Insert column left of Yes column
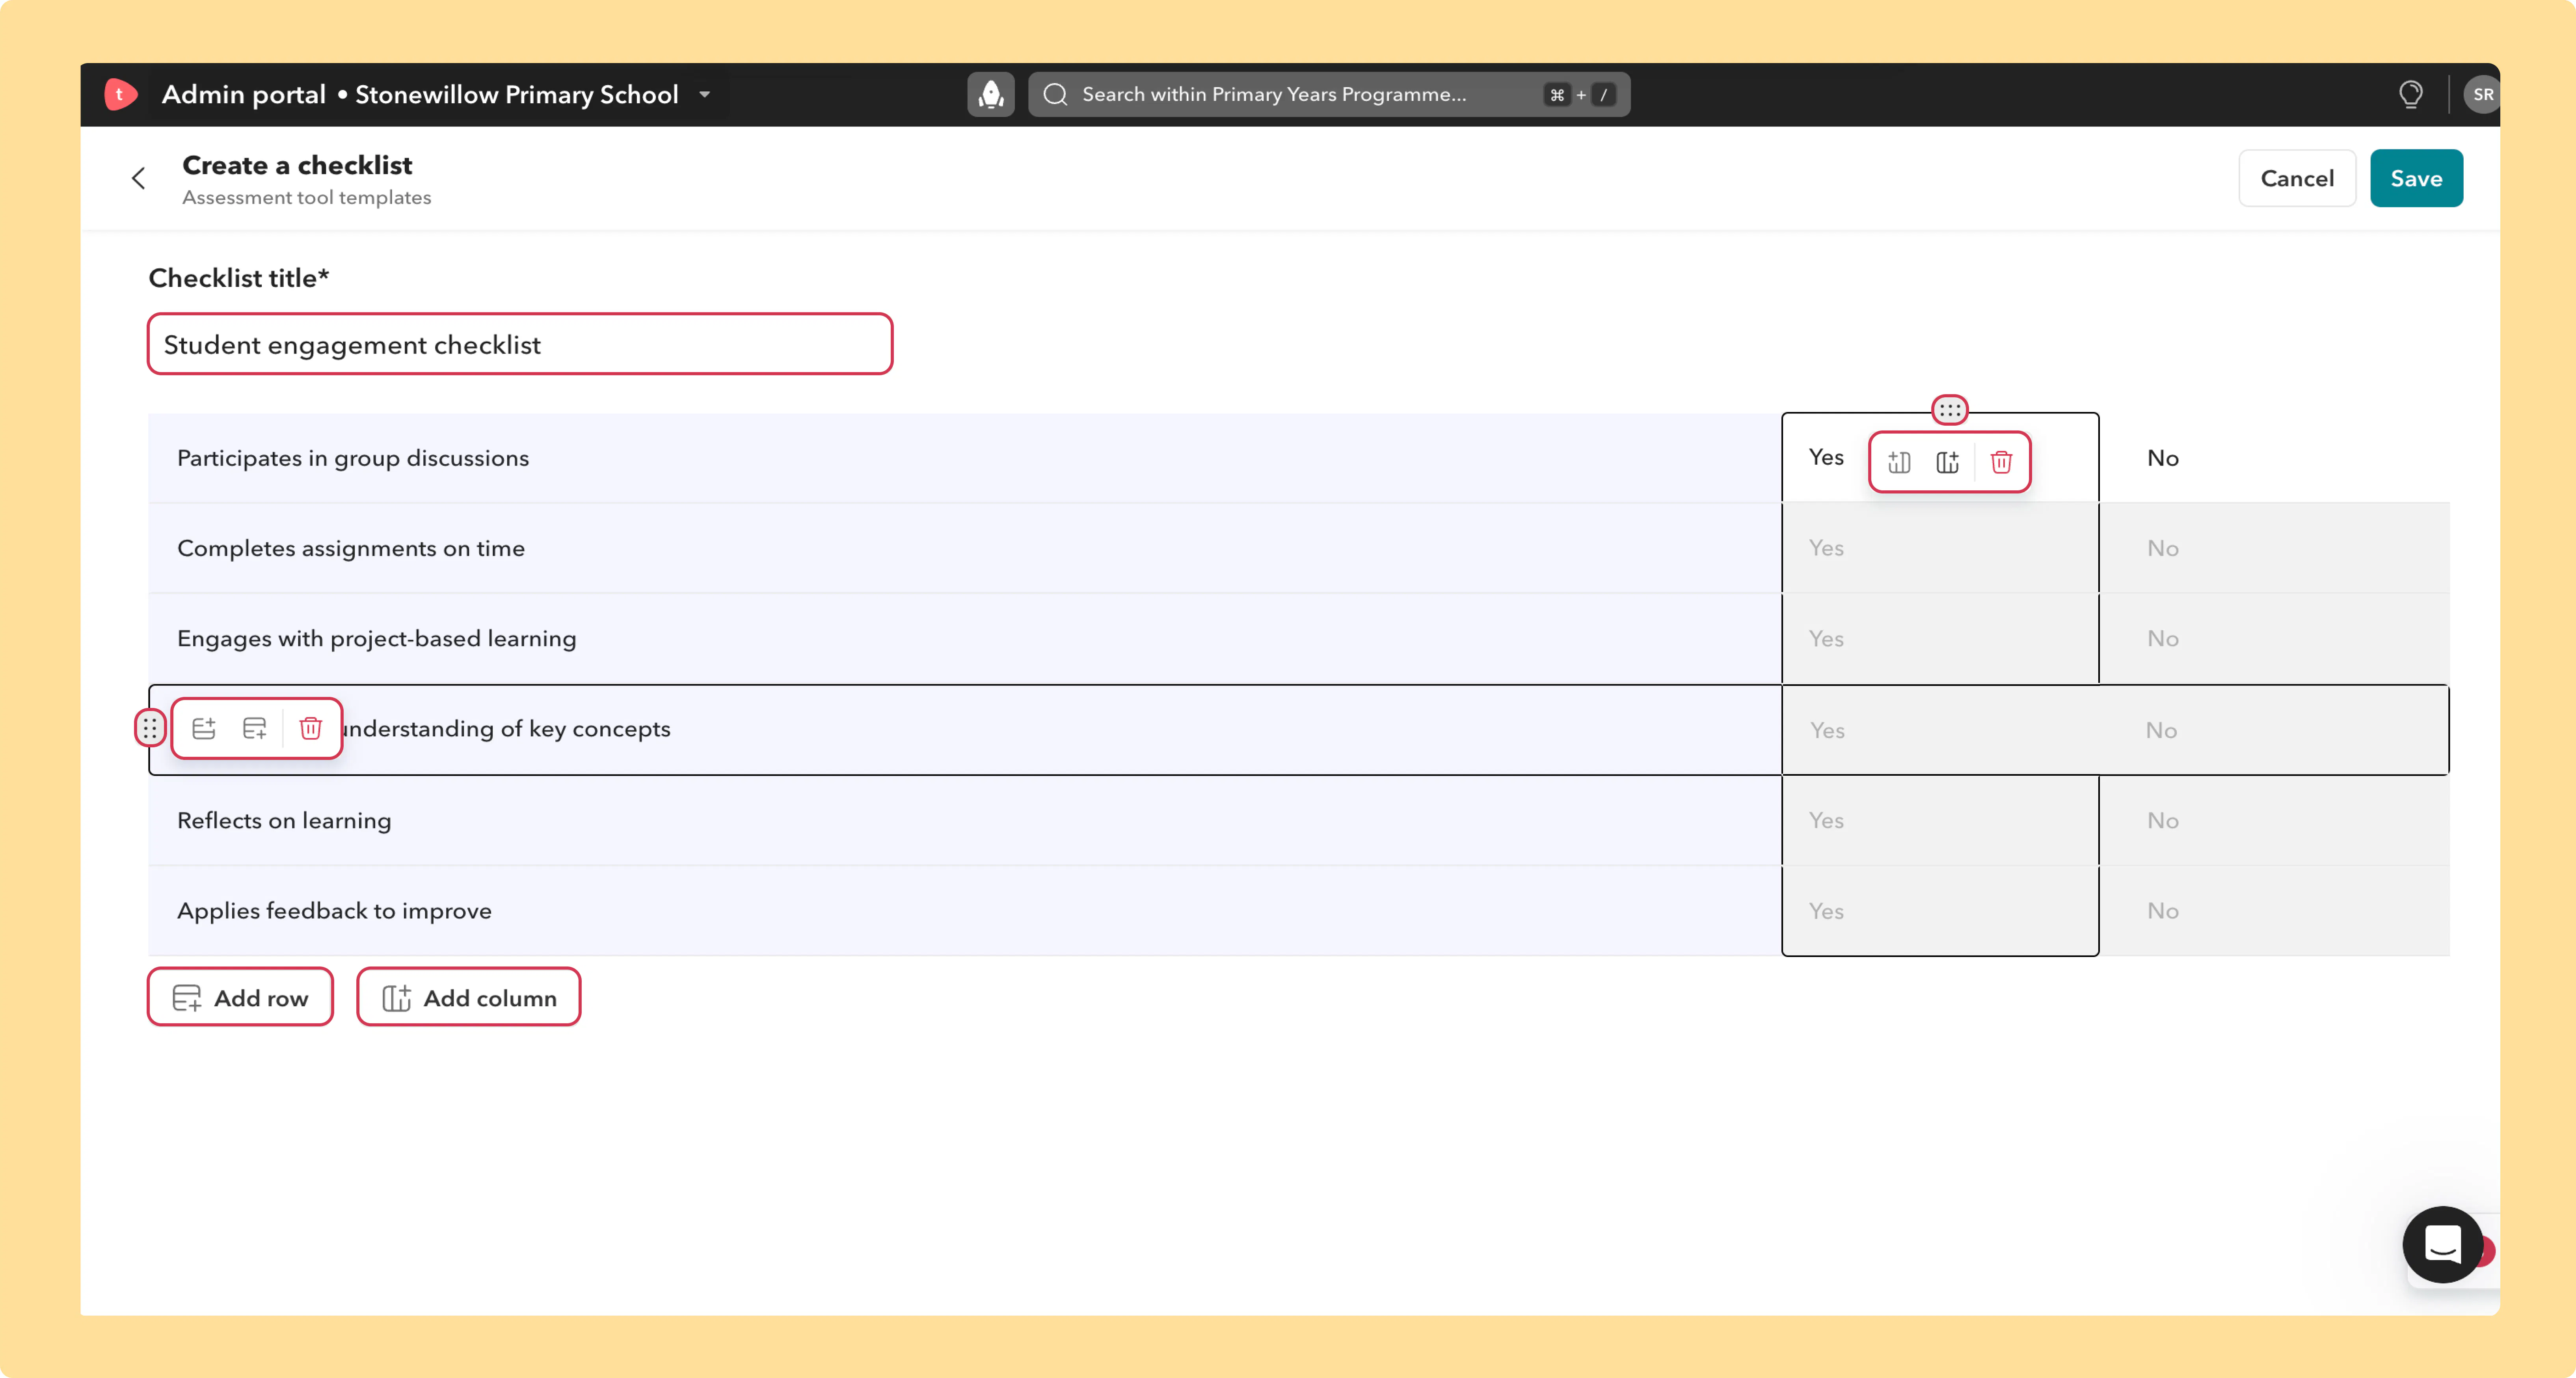Image resolution: width=2576 pixels, height=1378 pixels. tap(1899, 462)
